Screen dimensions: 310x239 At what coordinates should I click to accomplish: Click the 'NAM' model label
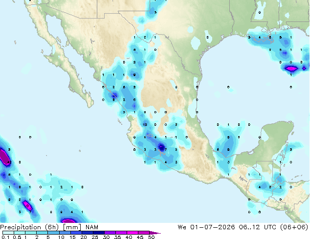click(x=92, y=227)
